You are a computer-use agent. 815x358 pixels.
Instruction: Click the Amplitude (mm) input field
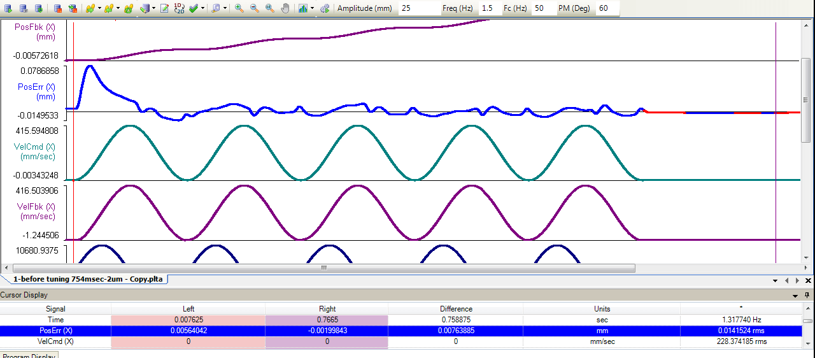point(419,8)
